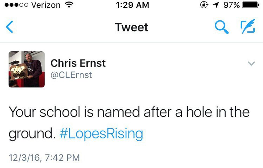Tap the Tweet header title
The height and width of the screenshot is (168, 263).
[x=131, y=27]
